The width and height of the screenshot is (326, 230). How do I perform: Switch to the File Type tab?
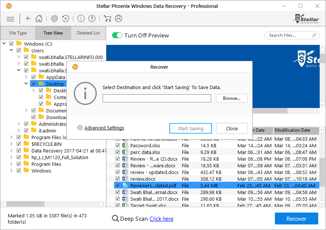pyautogui.click(x=18, y=33)
